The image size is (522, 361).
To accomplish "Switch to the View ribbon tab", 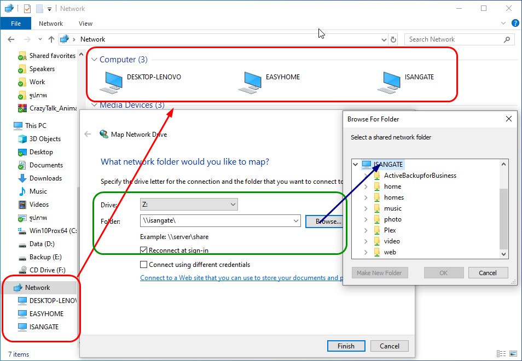I will pos(85,24).
